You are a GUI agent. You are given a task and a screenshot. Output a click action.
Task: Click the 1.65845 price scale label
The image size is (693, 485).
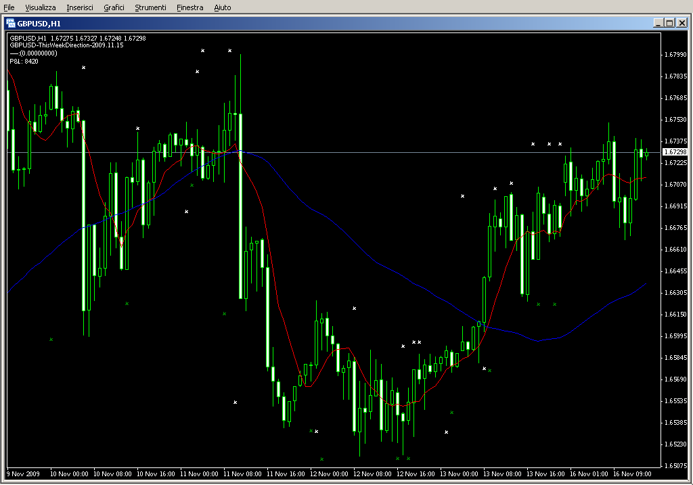[x=676, y=358]
